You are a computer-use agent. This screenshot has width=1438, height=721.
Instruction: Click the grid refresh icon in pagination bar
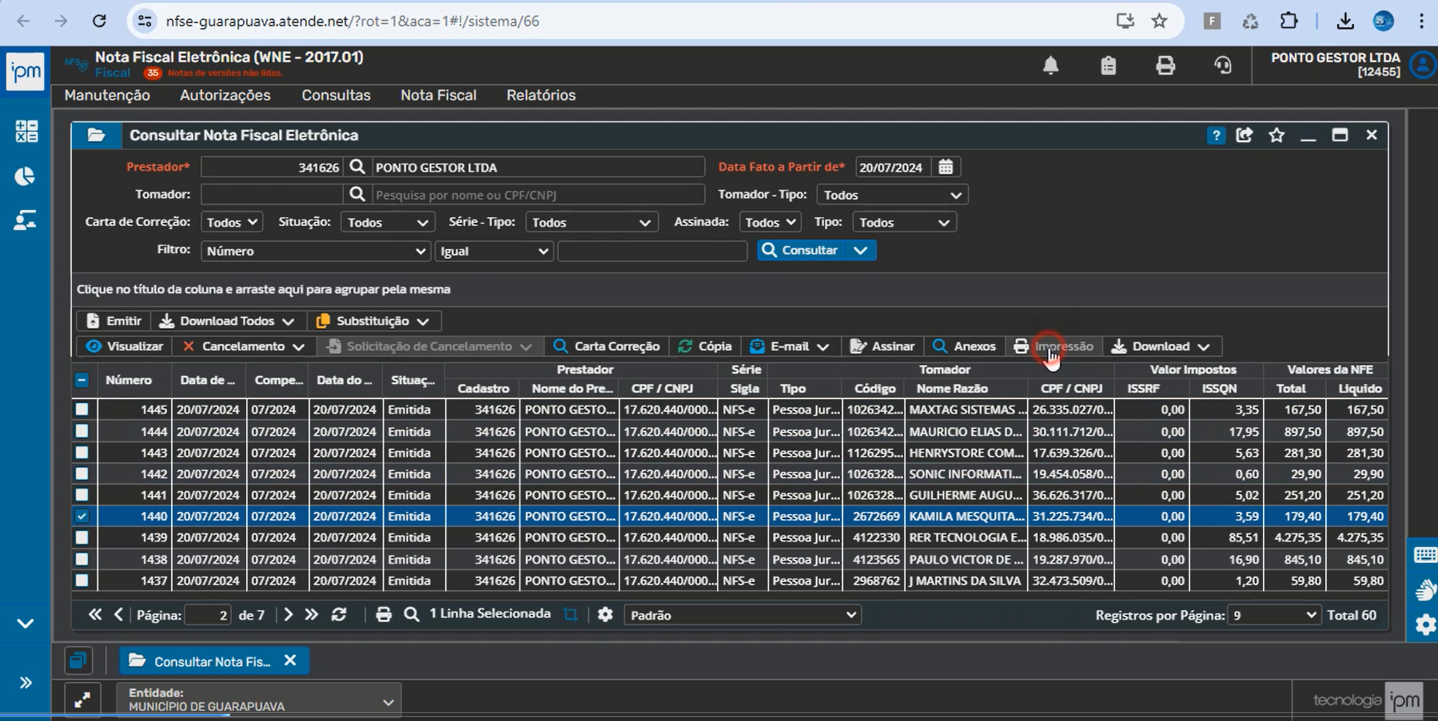click(x=339, y=614)
